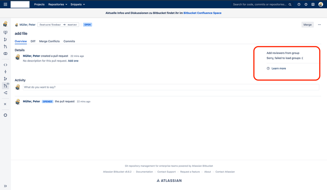This screenshot has height=190, width=327.
Task: Click the Merge button
Action: pyautogui.click(x=307, y=25)
